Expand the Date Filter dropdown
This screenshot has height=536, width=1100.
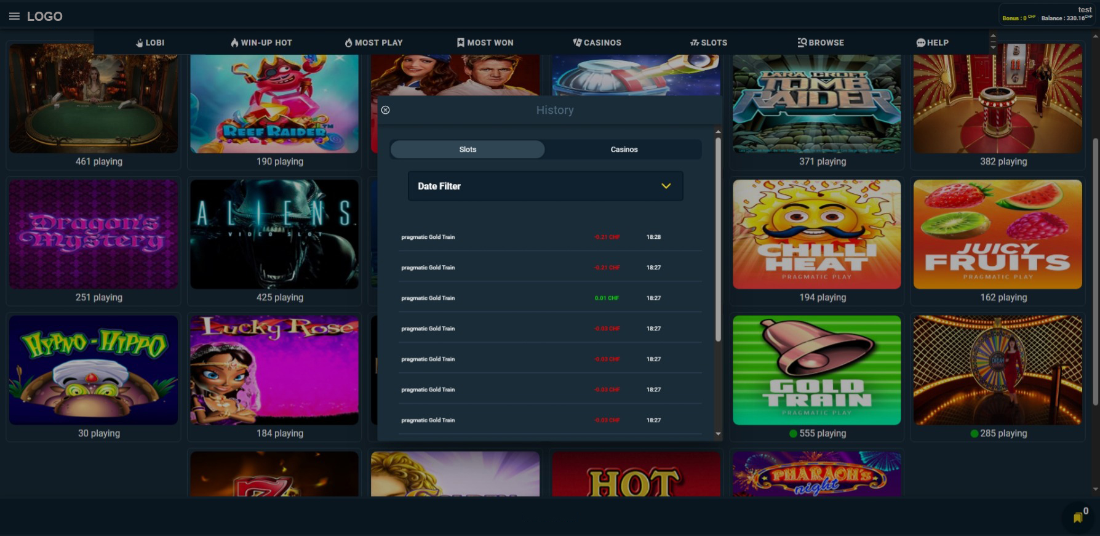(545, 186)
